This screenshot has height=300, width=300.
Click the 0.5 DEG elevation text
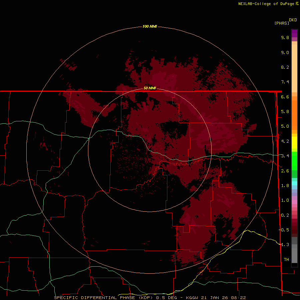(167, 298)
